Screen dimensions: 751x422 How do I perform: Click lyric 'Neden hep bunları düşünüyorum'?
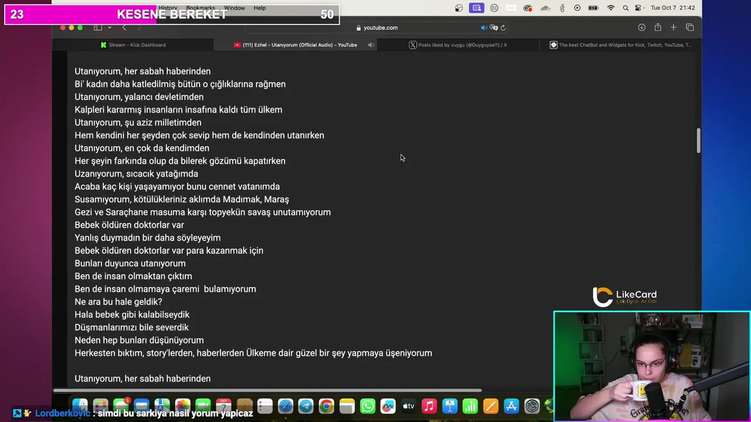[x=139, y=340]
